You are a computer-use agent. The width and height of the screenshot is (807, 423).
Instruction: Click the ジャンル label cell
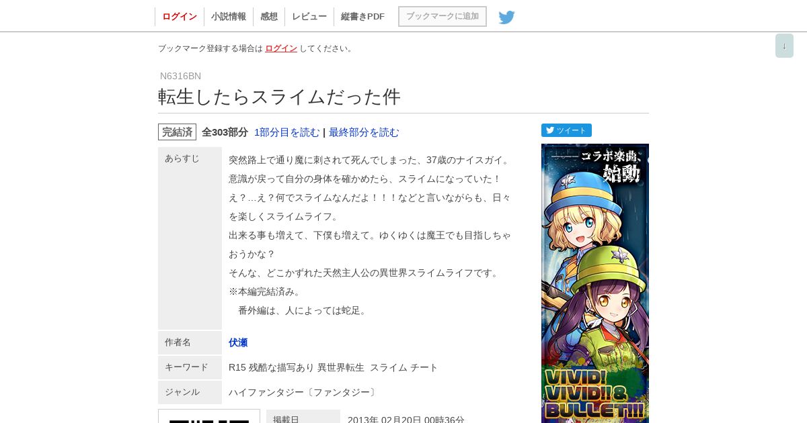(190, 392)
